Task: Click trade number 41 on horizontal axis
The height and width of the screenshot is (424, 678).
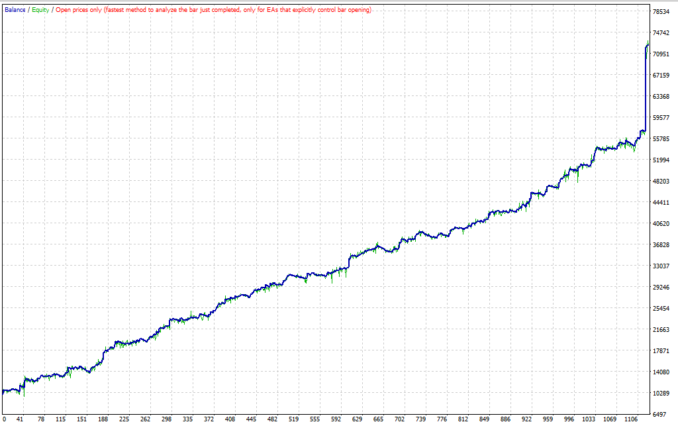Action: point(20,419)
